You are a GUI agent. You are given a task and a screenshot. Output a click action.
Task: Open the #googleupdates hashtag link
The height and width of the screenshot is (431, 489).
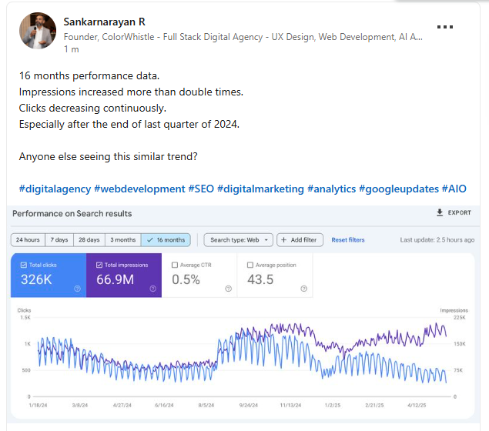(x=399, y=189)
